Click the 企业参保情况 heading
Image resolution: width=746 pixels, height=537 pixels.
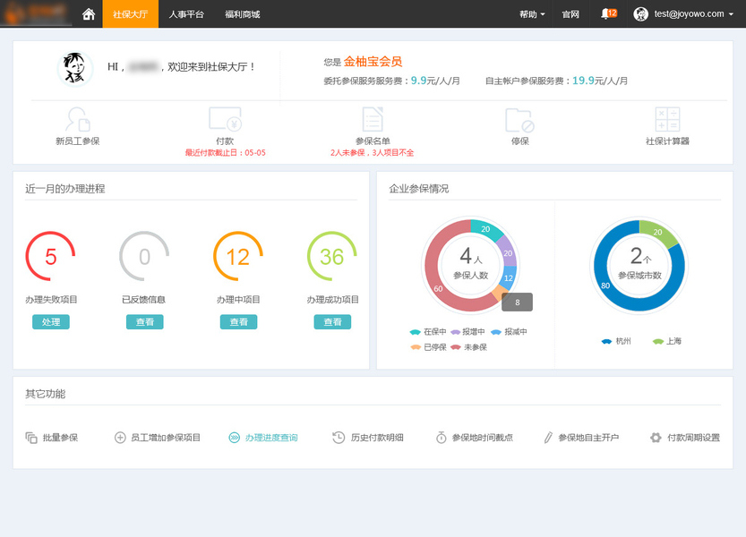419,189
